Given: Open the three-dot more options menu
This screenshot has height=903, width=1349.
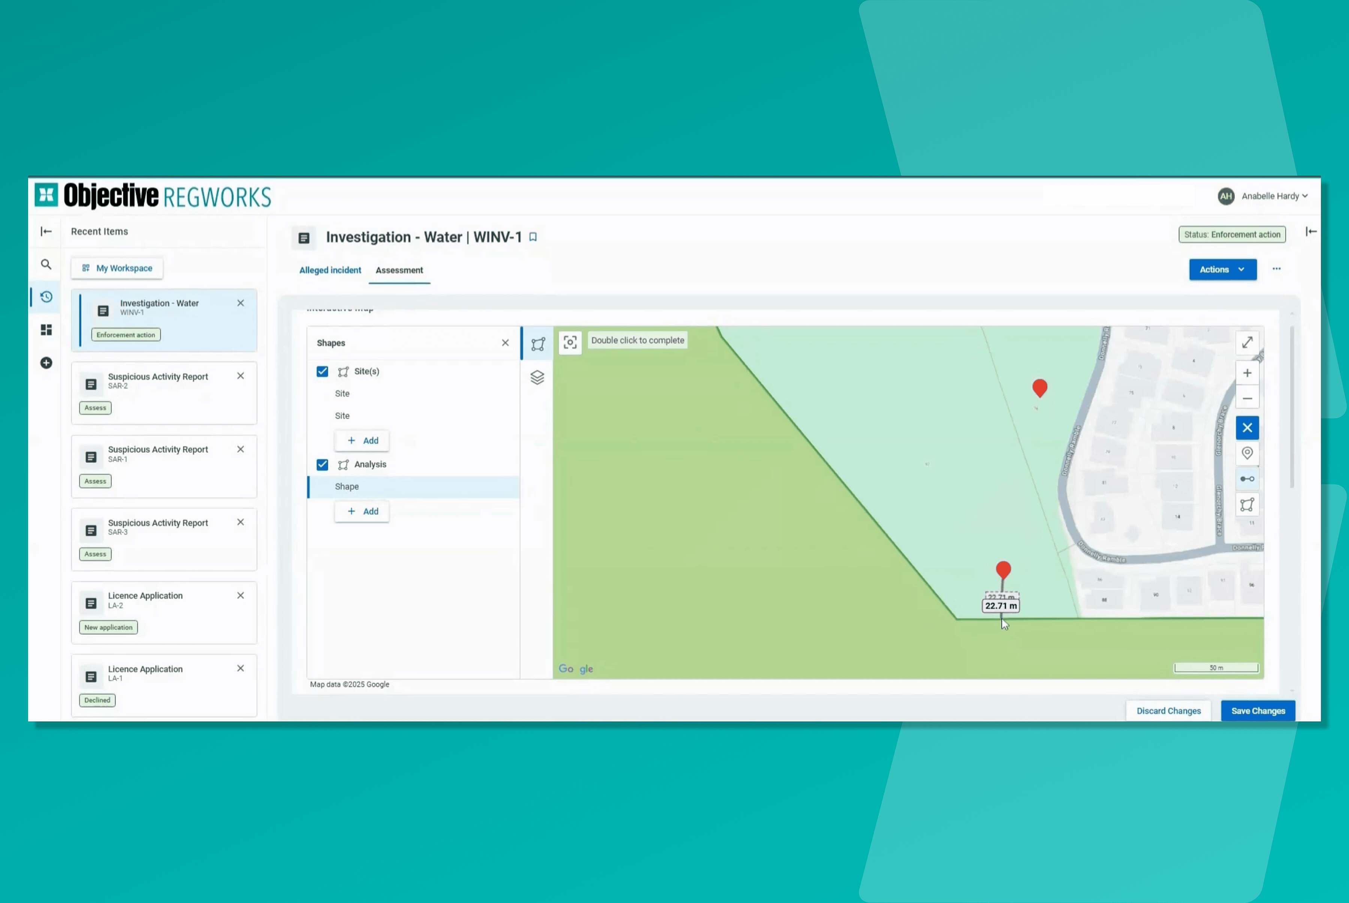Looking at the screenshot, I should point(1276,269).
